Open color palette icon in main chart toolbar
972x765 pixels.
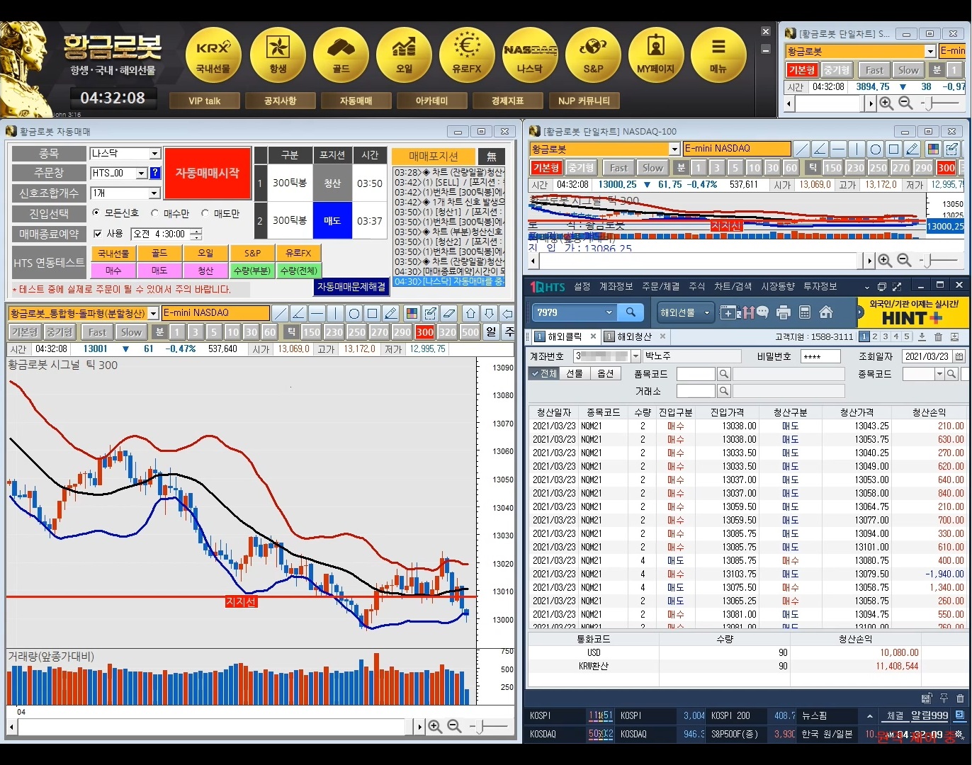412,313
